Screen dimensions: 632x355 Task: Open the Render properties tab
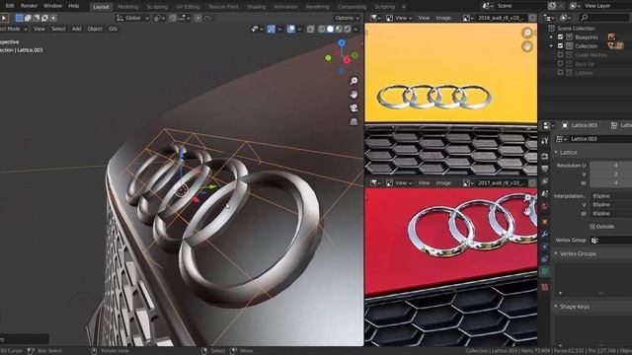pos(545,156)
